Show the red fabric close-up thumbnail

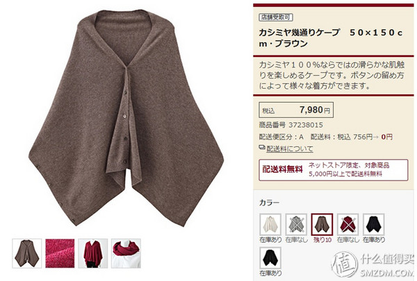point(60,253)
